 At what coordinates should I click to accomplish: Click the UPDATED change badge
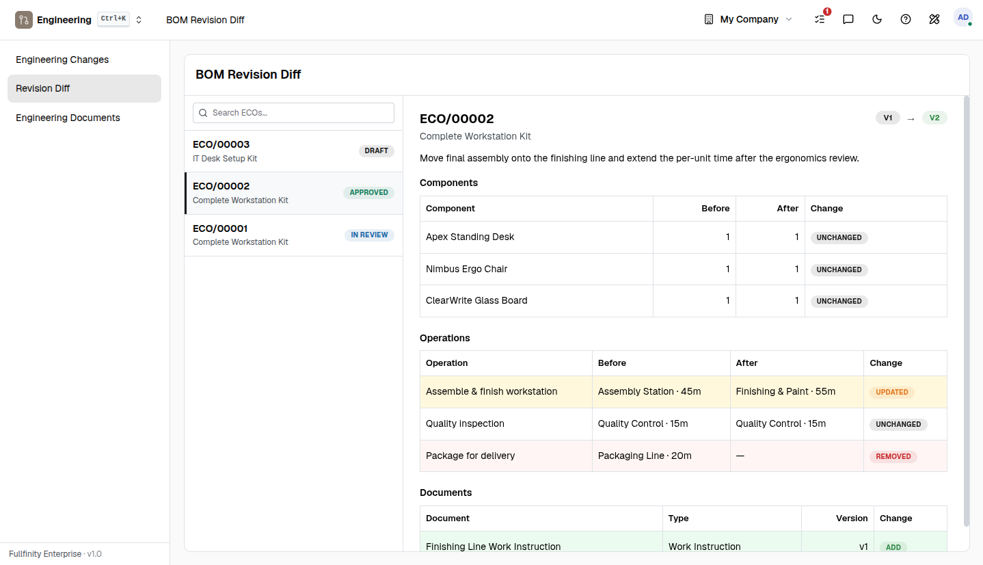tap(892, 393)
